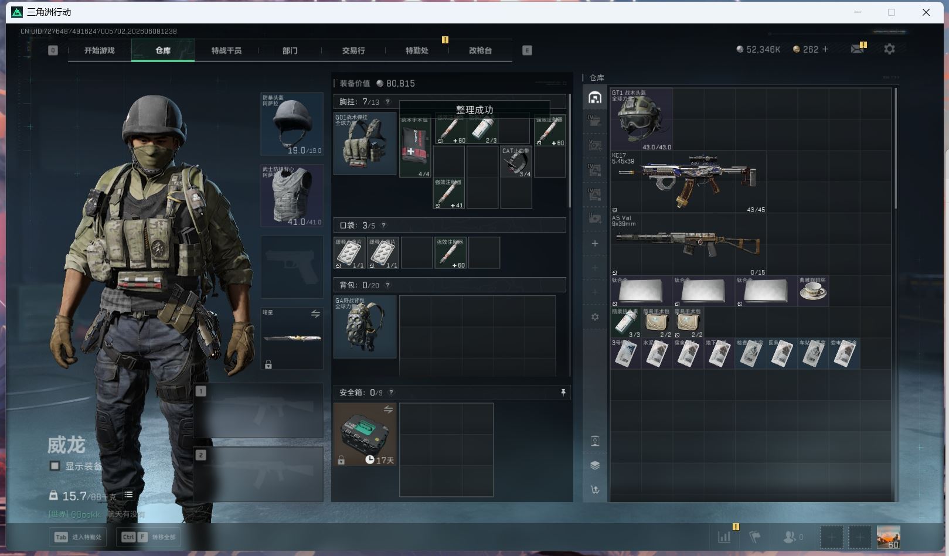Open the weight details list icon
Viewport: 949px width, 556px height.
click(128, 495)
